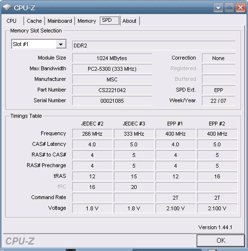The height and width of the screenshot is (251, 248).
Task: Select the SPD tab
Action: 109,20
